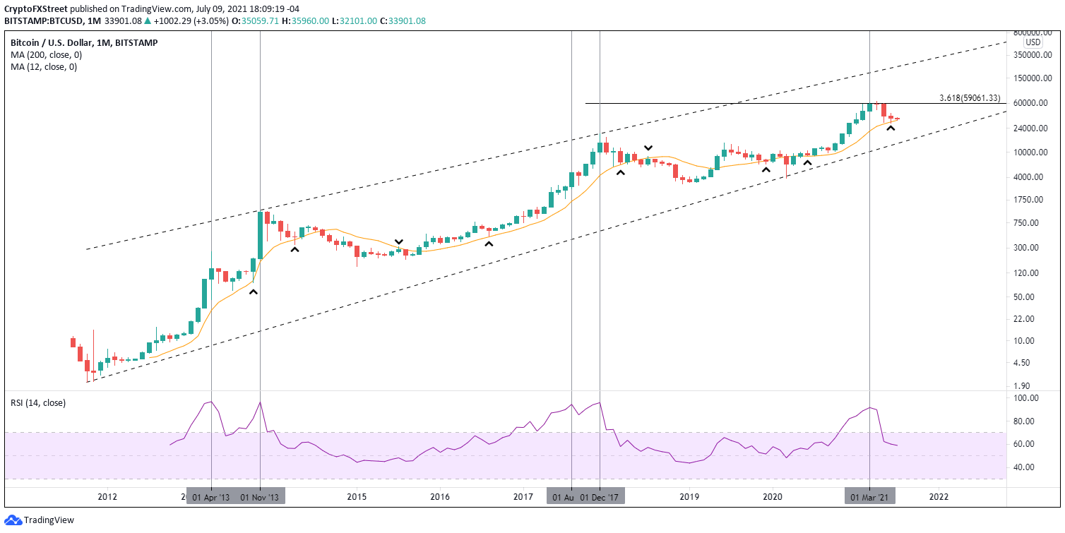1065x533 pixels.
Task: Select the up-arrow marker near the 2016 pullback
Action: pos(488,243)
